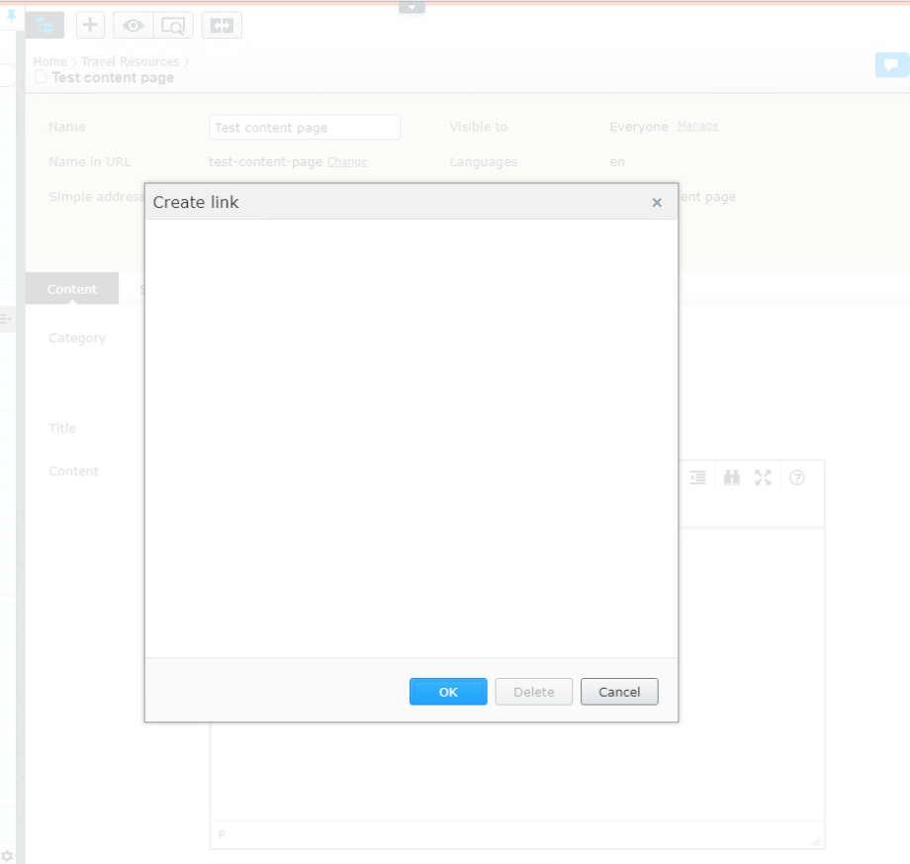Click the blockquote icon in the editor toolbar
This screenshot has height=864, width=910.
[697, 478]
